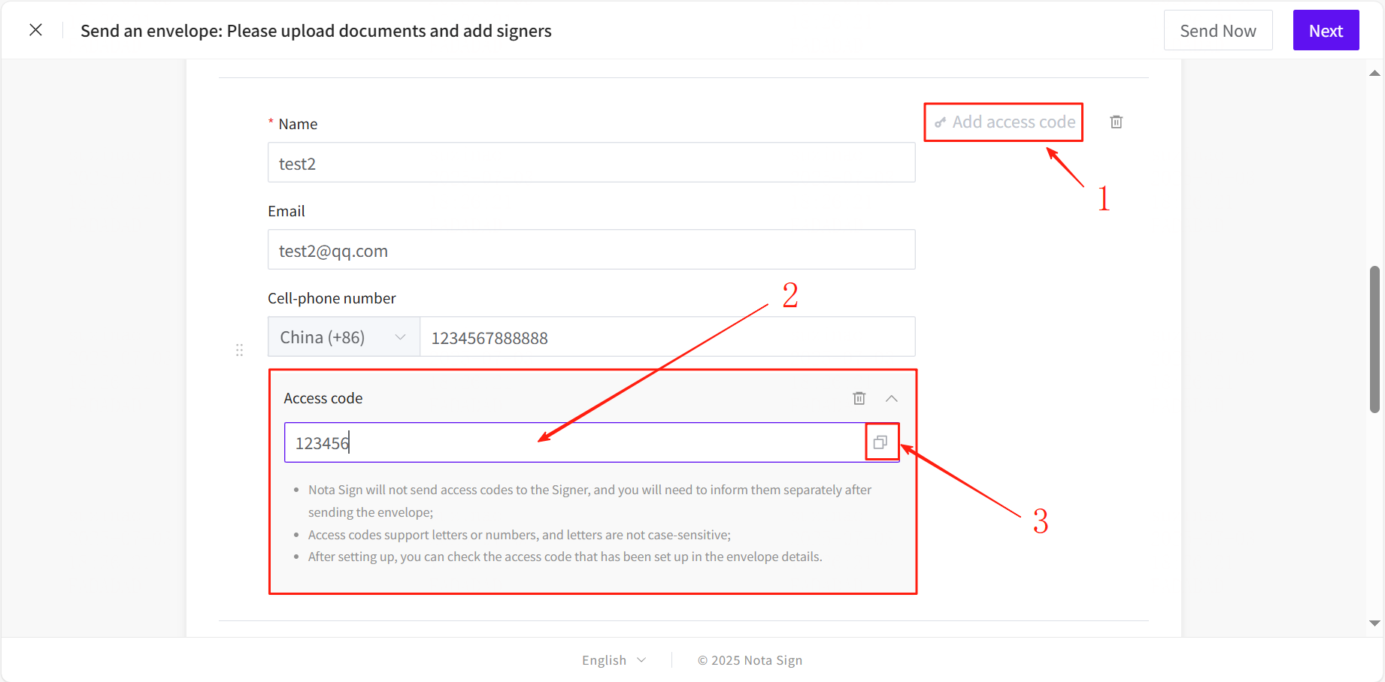Click the Add access code link
Image resolution: width=1385 pixels, height=682 pixels.
1013,122
